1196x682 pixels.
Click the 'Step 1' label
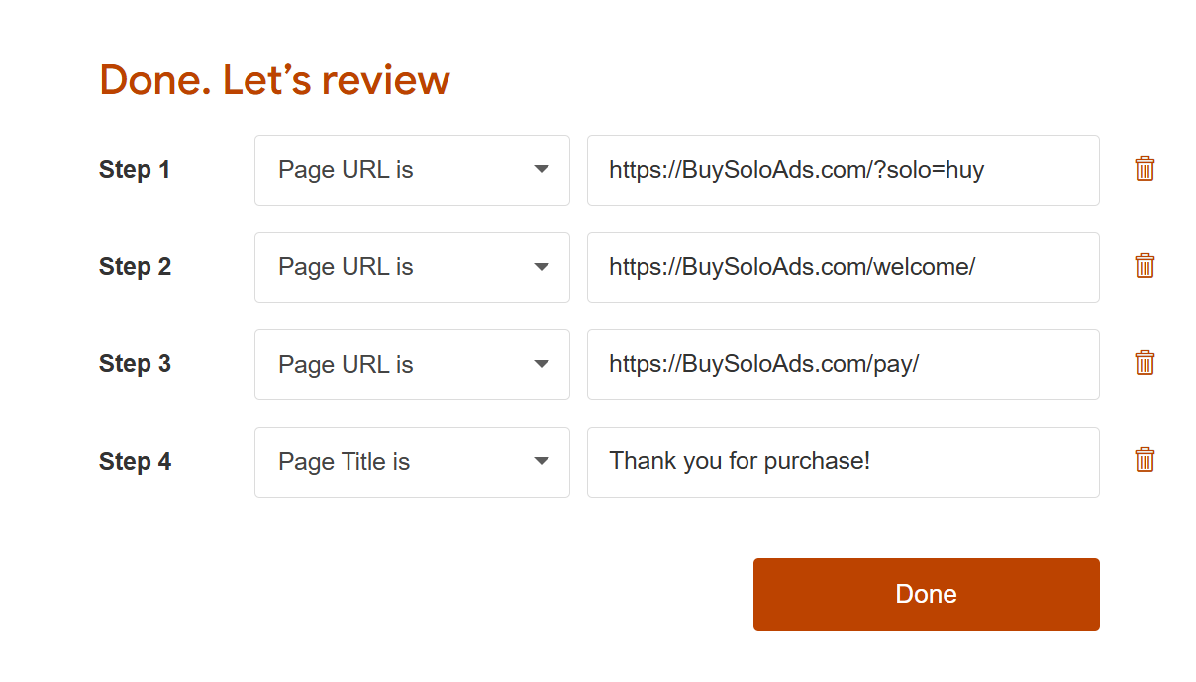click(135, 170)
